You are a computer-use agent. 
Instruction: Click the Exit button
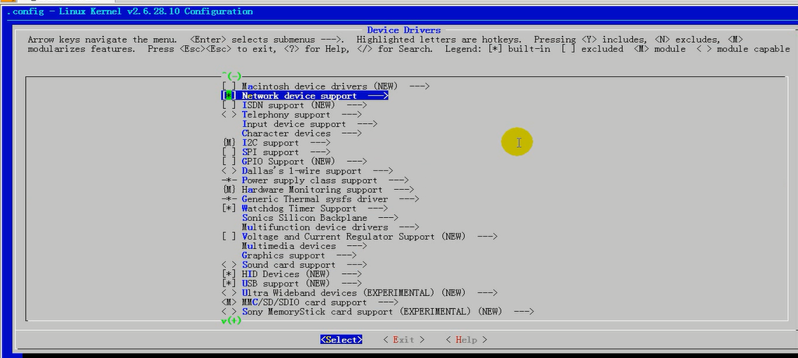click(x=403, y=339)
